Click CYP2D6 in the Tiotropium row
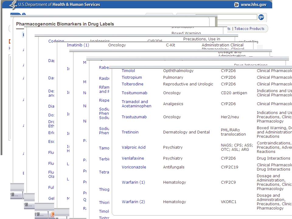The width and height of the screenshot is (292, 219). 228,77
